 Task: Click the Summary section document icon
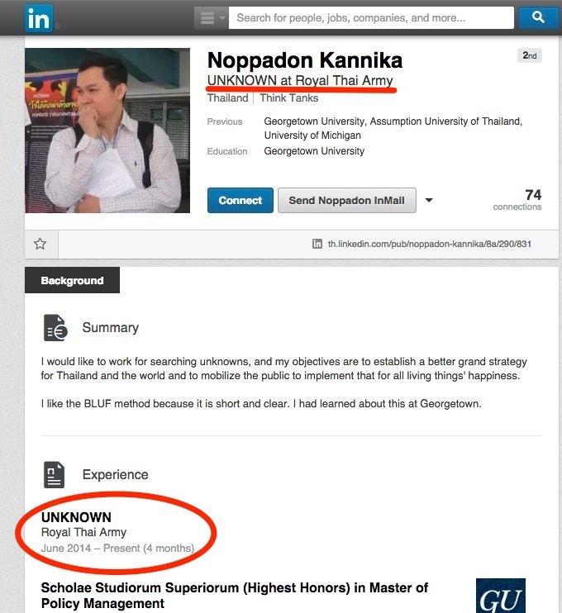pos(55,328)
